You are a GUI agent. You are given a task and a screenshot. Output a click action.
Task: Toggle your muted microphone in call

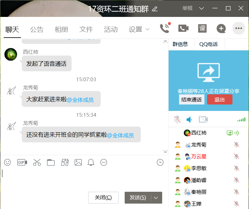pyautogui.click(x=177, y=119)
